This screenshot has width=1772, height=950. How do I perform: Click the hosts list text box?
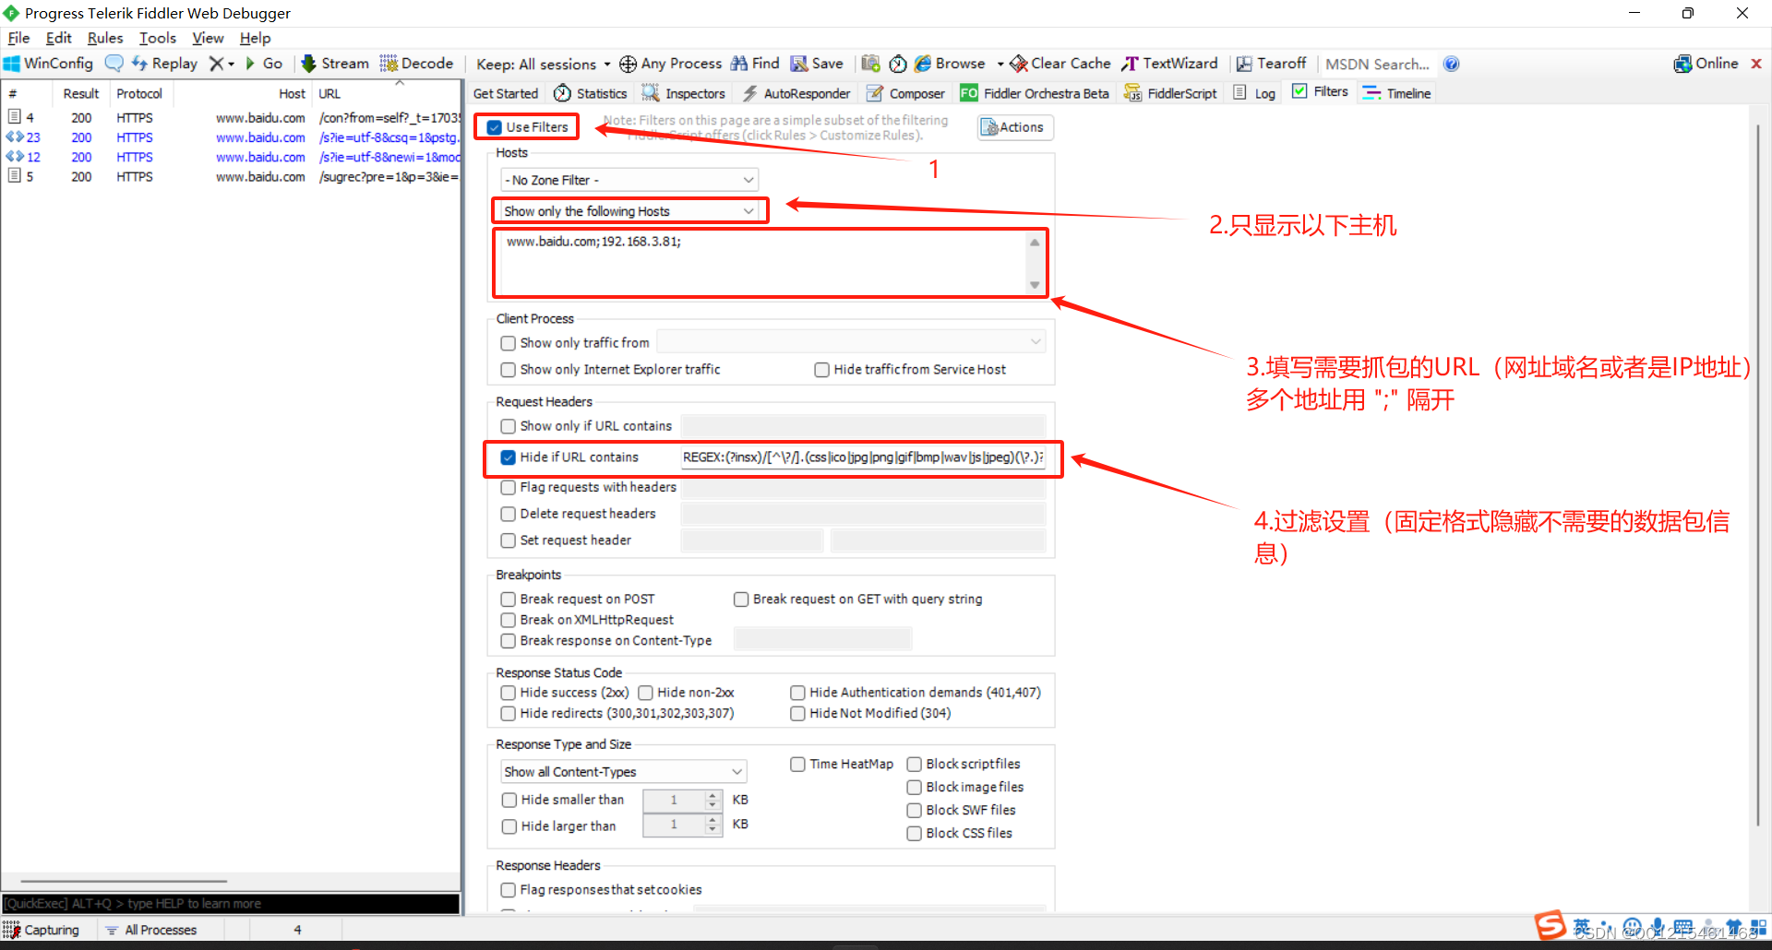(x=761, y=263)
